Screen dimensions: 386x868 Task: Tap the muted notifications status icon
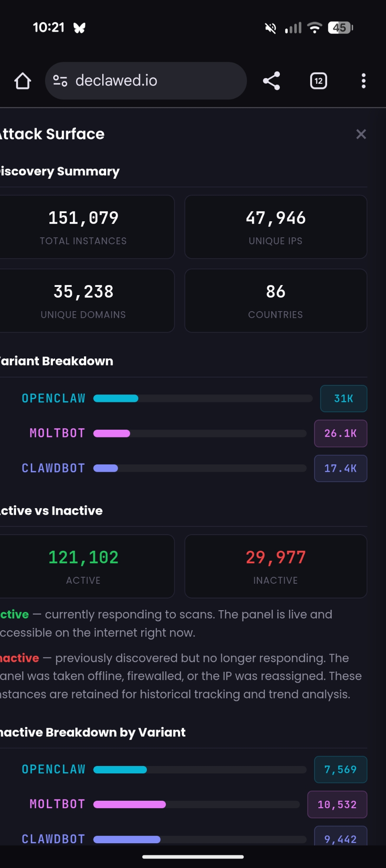(x=271, y=28)
